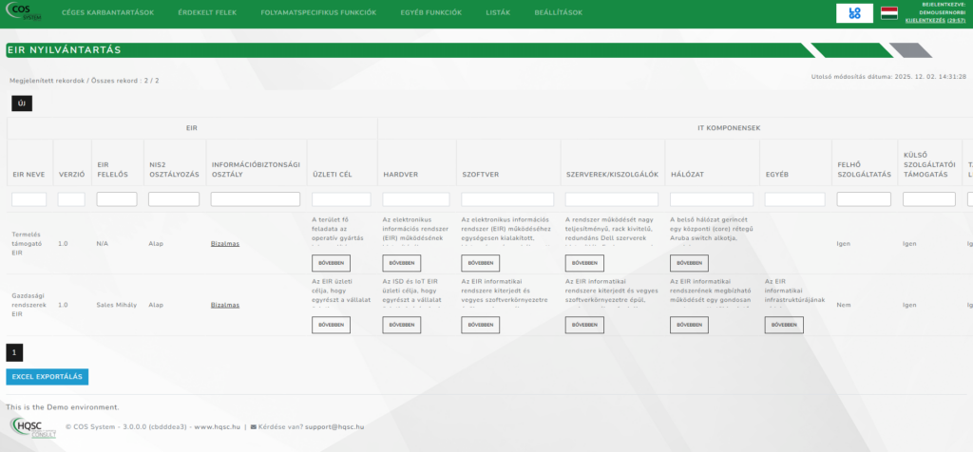Sort by Felhő szolgáltatás column header

[864, 169]
